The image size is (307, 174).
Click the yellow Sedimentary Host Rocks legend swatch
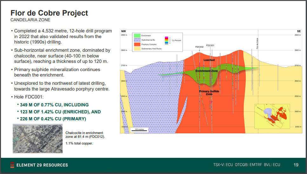click(137, 49)
